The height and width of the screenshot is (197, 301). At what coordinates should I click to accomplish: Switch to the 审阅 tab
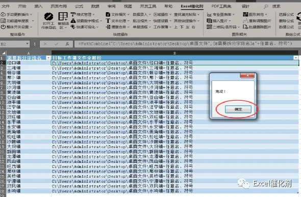[112, 6]
